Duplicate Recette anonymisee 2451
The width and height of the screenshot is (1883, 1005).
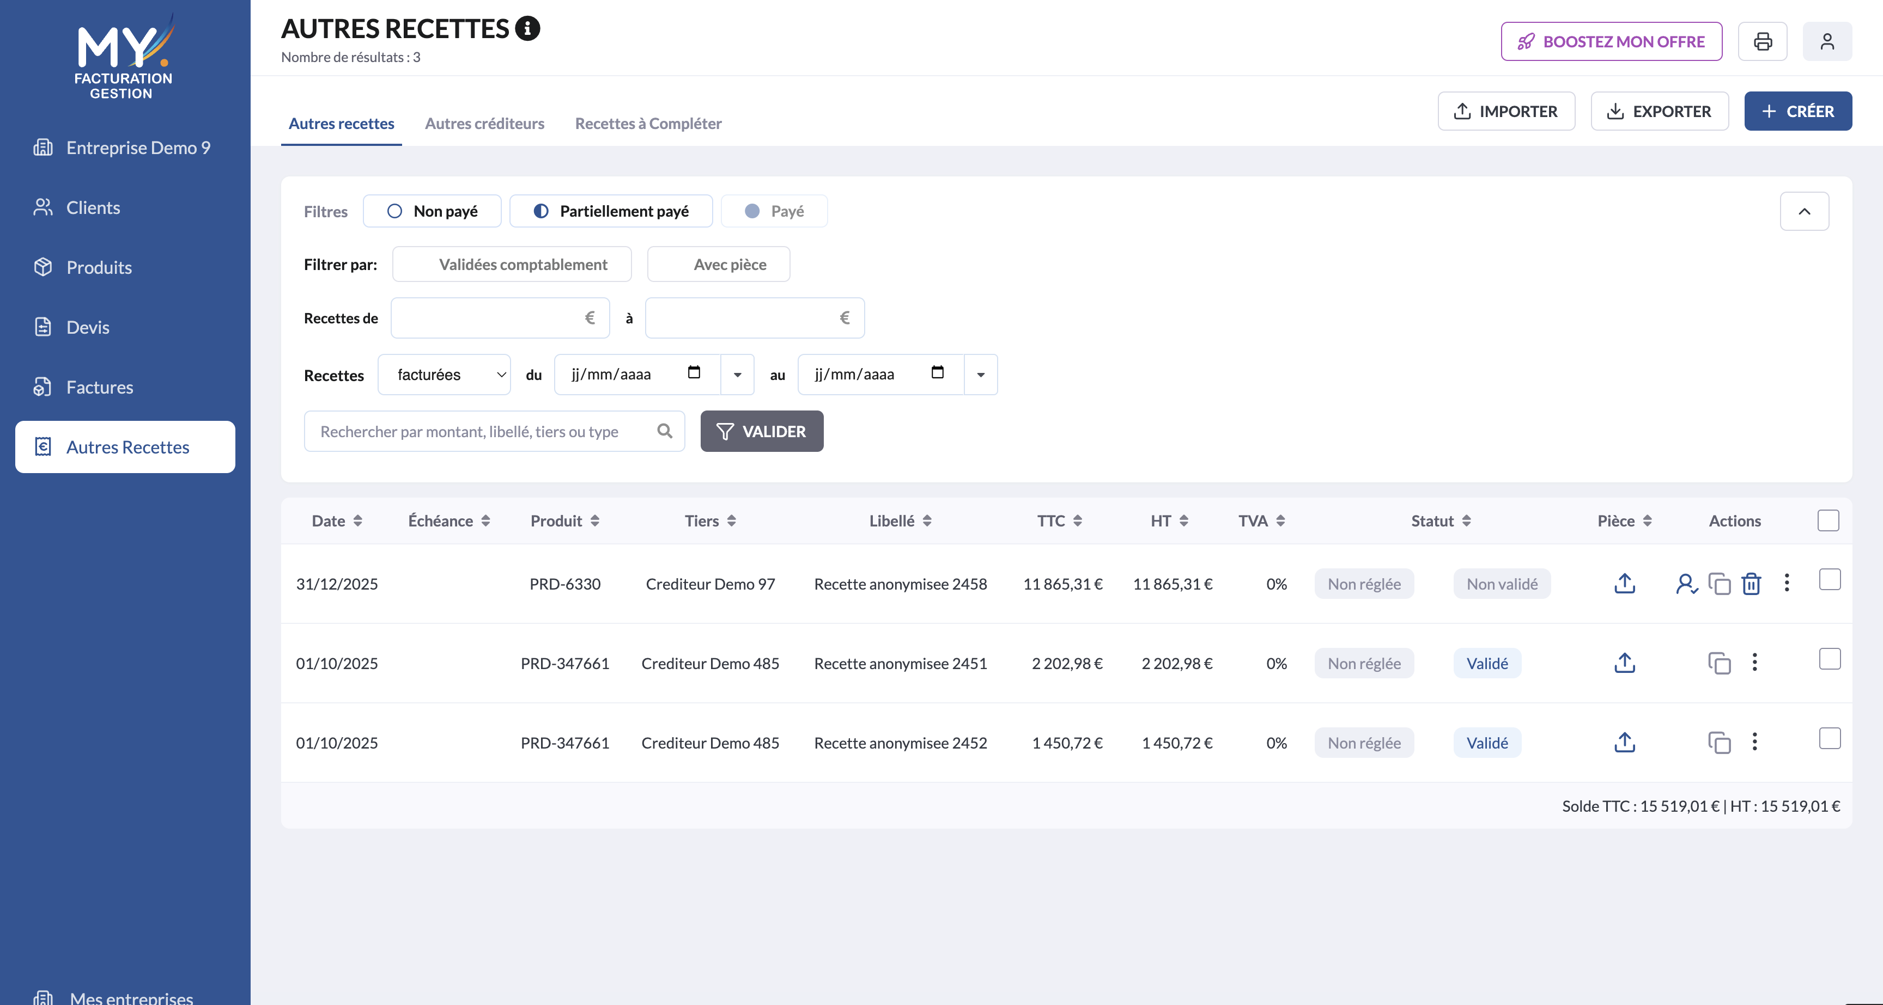click(x=1719, y=663)
